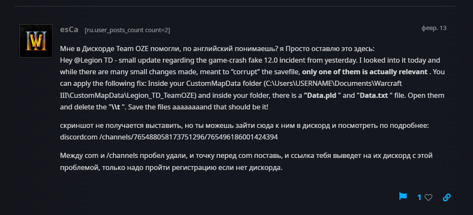View who liked via the count 1
The image size is (473, 215).
click(419, 197)
